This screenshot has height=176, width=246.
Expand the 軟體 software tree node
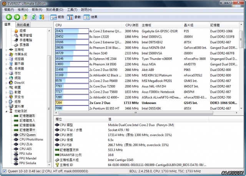(7, 92)
